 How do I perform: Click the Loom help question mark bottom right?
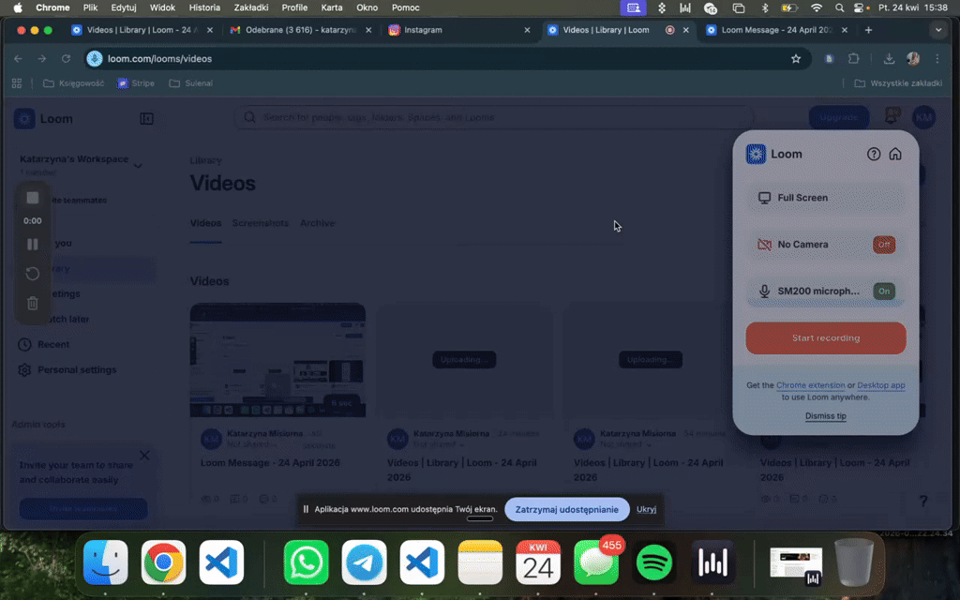(x=923, y=502)
